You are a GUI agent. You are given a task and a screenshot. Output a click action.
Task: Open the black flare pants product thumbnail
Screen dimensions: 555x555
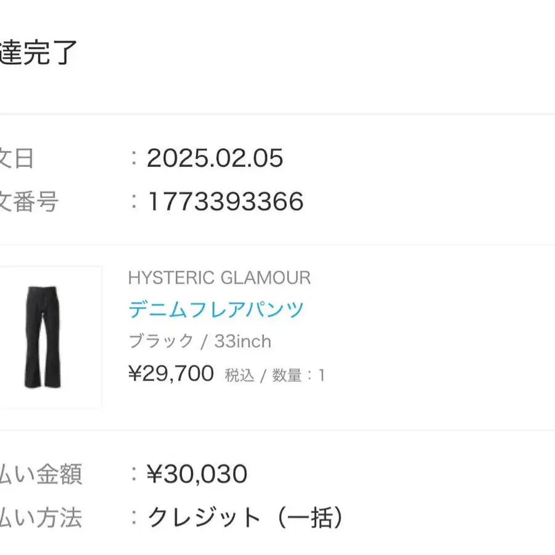43,337
